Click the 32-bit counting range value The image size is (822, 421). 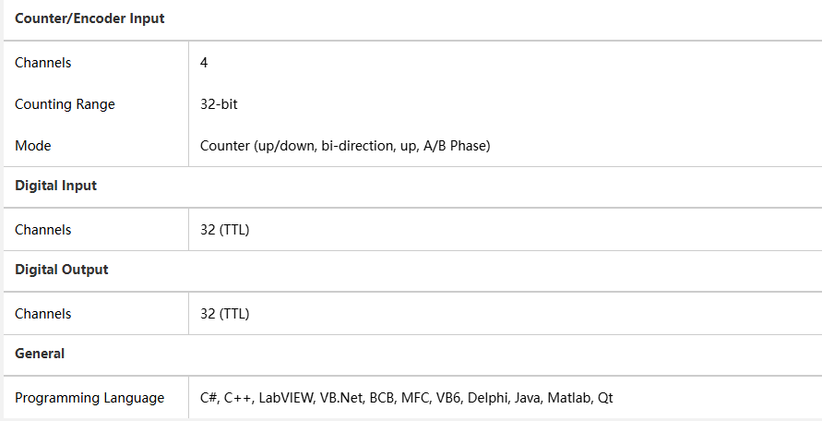[x=219, y=104]
